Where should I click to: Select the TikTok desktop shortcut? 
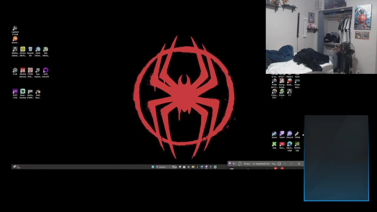[297, 135]
